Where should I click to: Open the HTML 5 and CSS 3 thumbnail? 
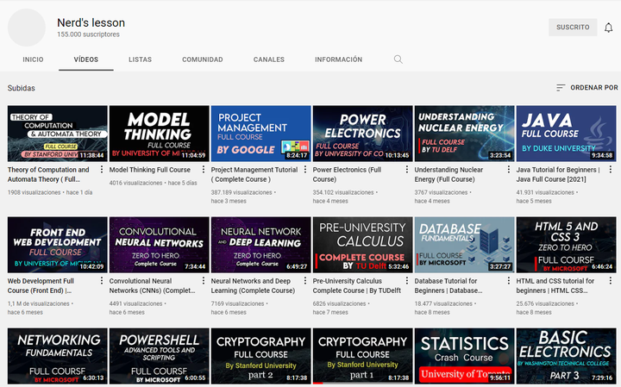pos(567,245)
